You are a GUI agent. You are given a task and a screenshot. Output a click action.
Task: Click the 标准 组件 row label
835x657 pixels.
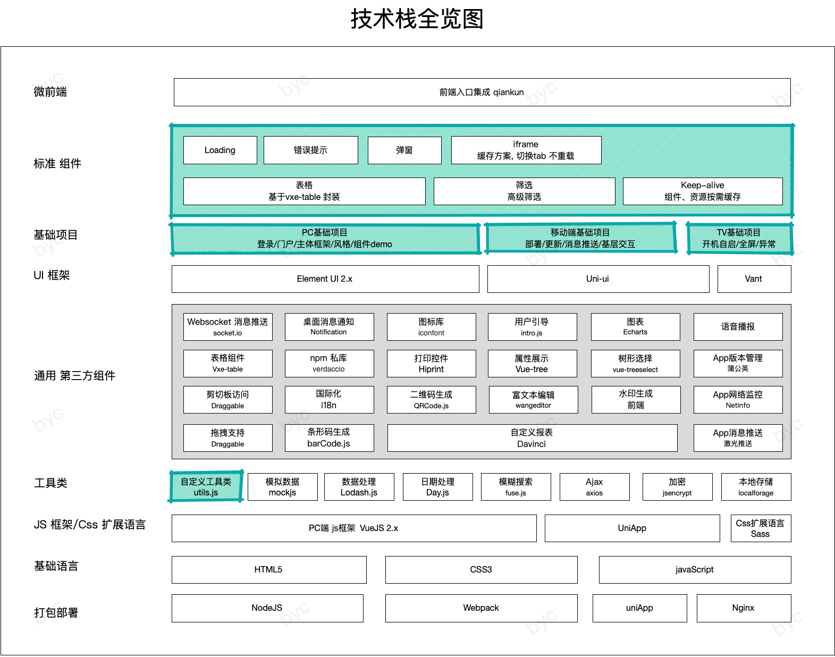(57, 164)
